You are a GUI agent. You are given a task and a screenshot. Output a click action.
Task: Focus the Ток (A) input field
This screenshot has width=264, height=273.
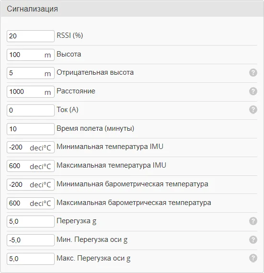[x=31, y=110]
